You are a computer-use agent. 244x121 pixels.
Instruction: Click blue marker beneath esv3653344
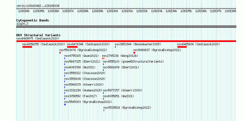pyautogui.click(x=115, y=47)
